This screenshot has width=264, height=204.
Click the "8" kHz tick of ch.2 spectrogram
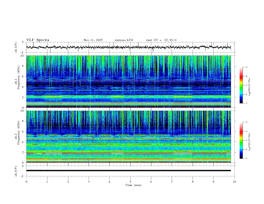click(23, 121)
